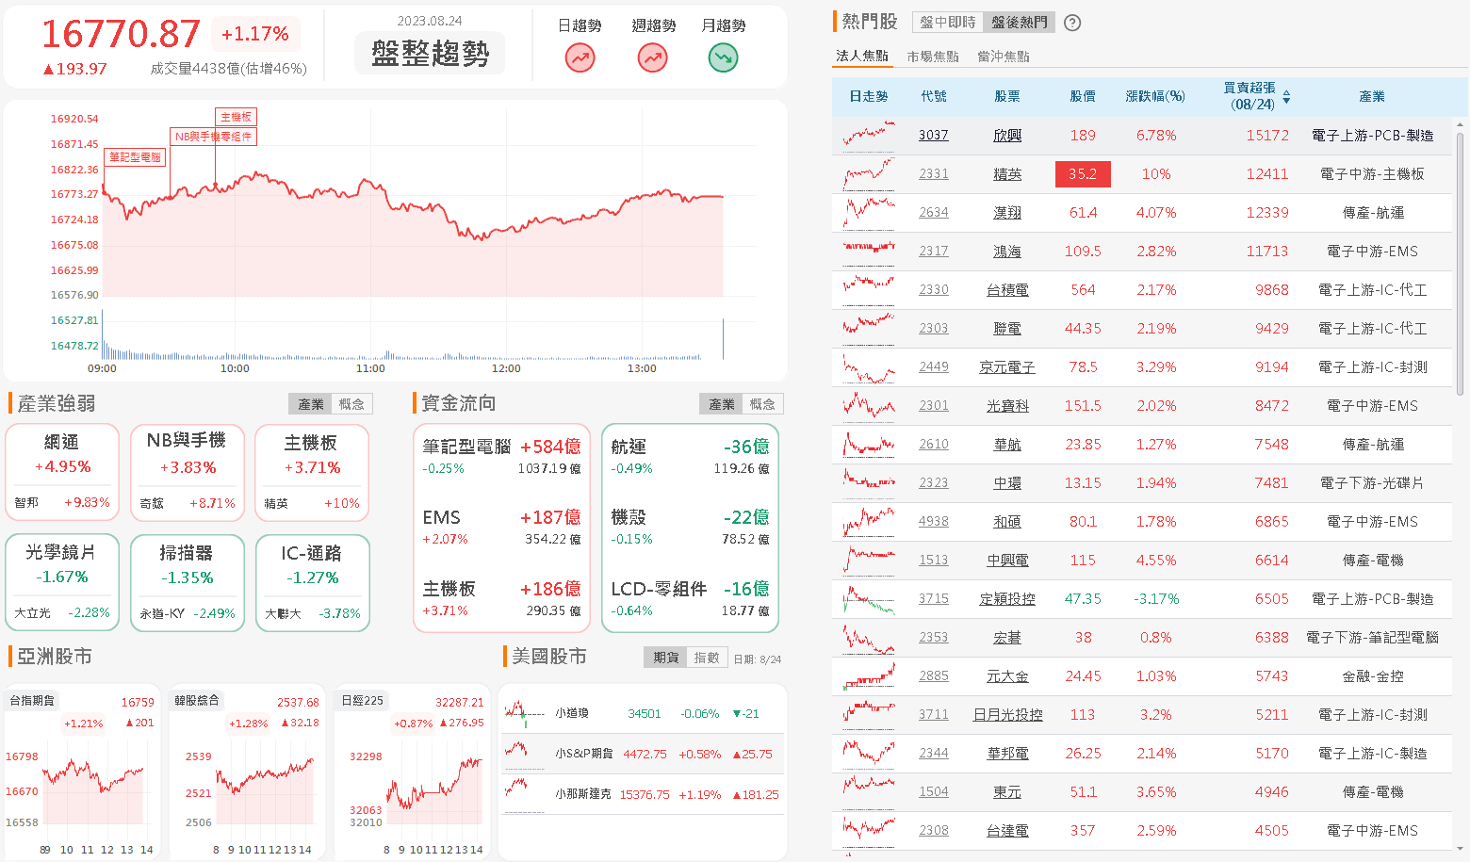The width and height of the screenshot is (1470, 862).
Task: Open the hot stocks help question-mark icon
Action: pos(1072,23)
